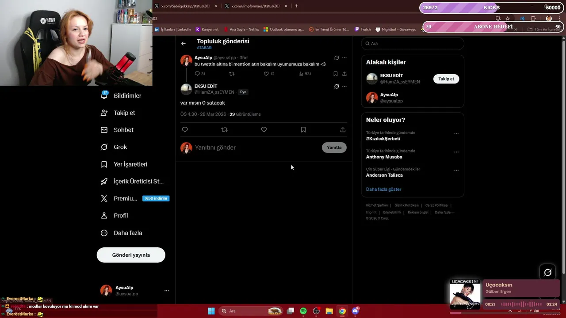Open Yer İşaretleri bookmarks in sidebar
This screenshot has width=566, height=318.
pyautogui.click(x=124, y=164)
